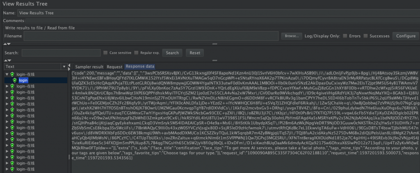Toggle the Regular exp. checkbox
Screen dimensions: 420x173
tap(137, 53)
